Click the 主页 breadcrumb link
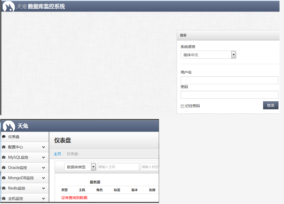The width and height of the screenshot is (284, 204). tap(57, 154)
